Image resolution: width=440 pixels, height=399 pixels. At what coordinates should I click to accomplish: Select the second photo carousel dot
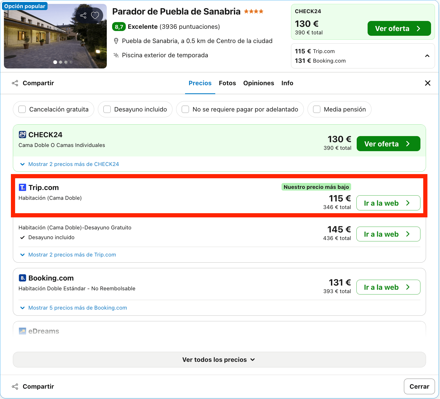pos(61,62)
